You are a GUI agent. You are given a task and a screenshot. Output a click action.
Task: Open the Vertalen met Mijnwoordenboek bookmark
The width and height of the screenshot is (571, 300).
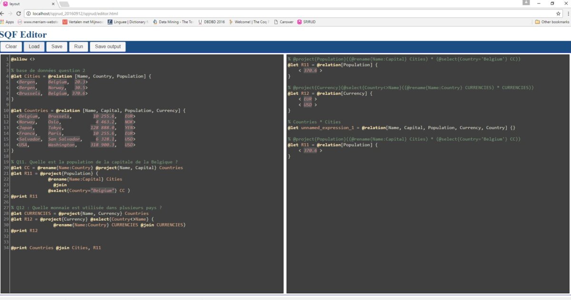coord(83,22)
